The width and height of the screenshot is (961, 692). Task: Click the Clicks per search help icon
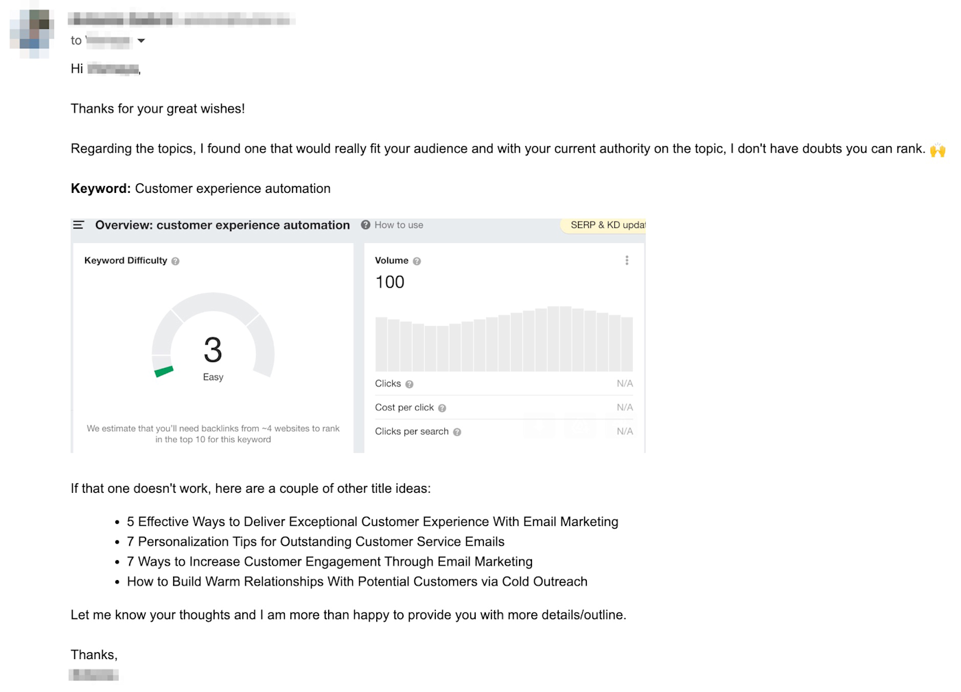[x=457, y=432]
